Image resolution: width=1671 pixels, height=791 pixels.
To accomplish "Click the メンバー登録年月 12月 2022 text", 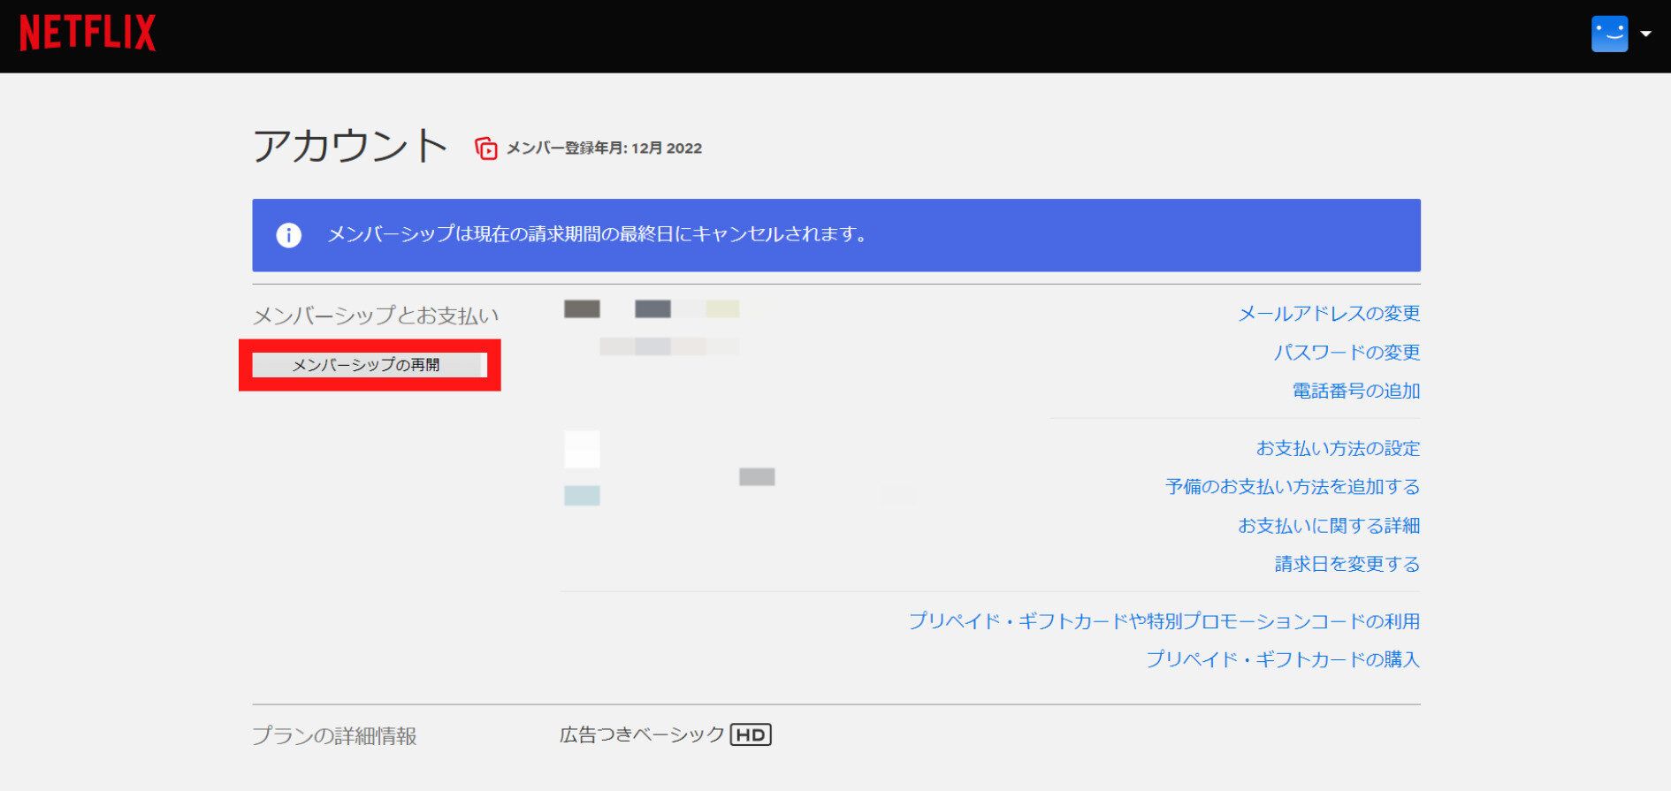I will (x=604, y=148).
